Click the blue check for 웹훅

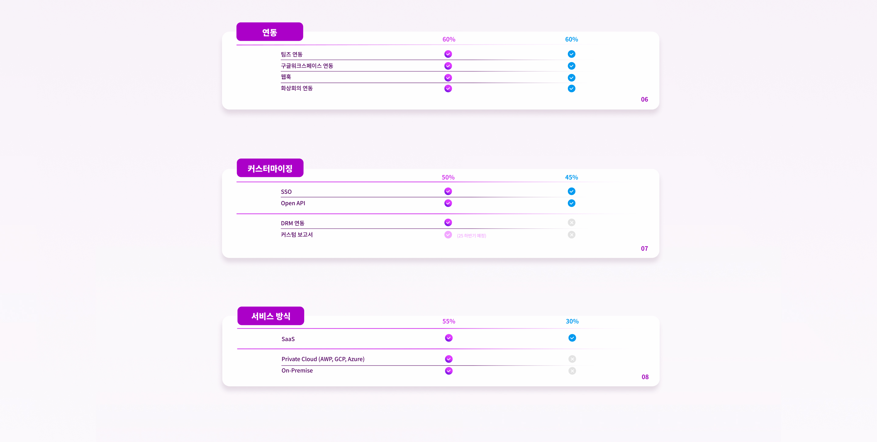(x=571, y=78)
